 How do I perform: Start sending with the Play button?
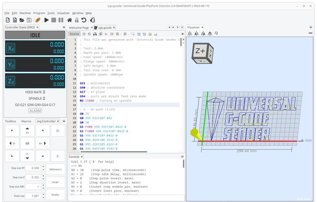click(x=47, y=20)
